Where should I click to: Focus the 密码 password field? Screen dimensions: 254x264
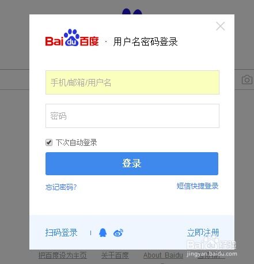pos(132,116)
